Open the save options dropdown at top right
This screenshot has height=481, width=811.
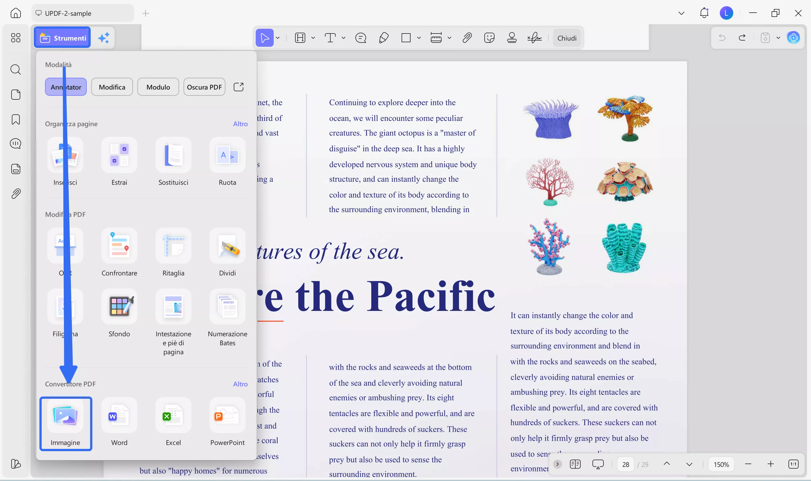[x=778, y=38]
